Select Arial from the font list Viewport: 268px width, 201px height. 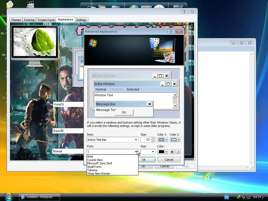point(112,157)
